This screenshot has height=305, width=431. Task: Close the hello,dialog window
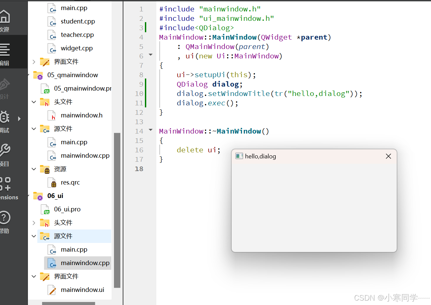coord(388,156)
